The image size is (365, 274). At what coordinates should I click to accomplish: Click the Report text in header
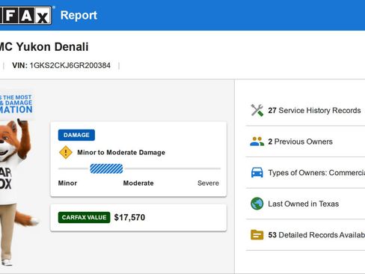pos(79,15)
